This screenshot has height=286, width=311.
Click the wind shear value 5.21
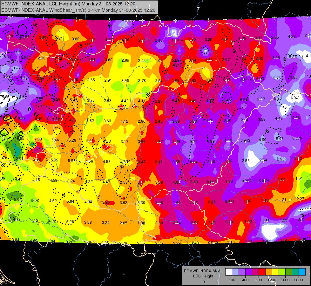coord(193,141)
